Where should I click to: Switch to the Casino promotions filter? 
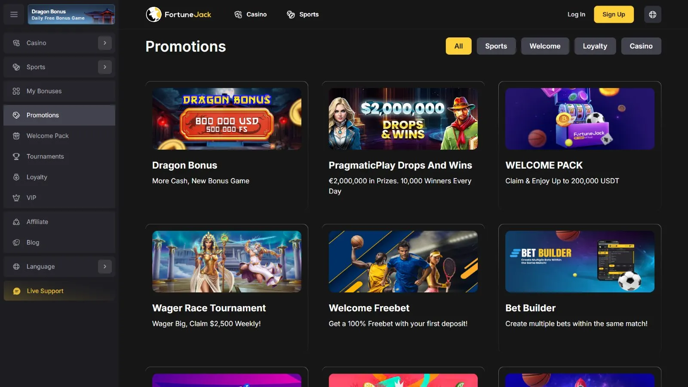tap(641, 46)
